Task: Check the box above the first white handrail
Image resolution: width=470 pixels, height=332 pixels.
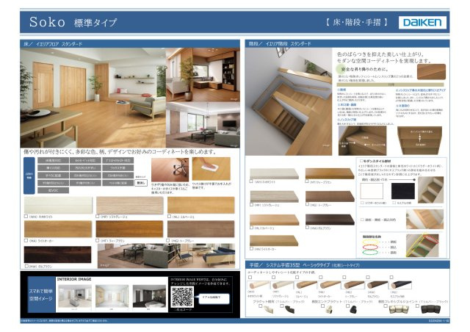Action: [250, 278]
